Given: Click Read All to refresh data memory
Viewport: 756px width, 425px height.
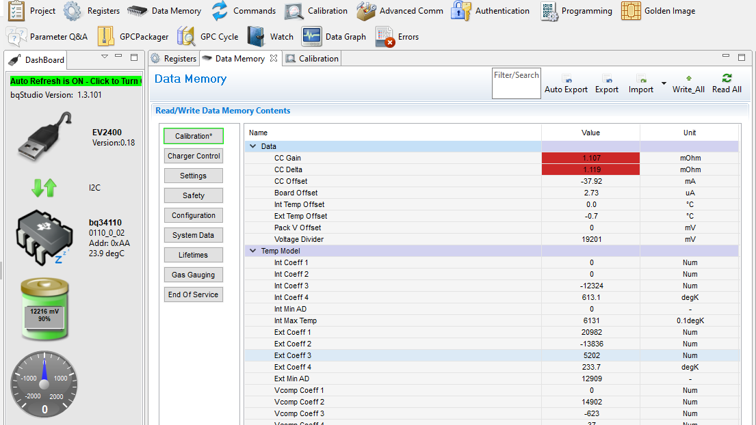Looking at the screenshot, I should (x=727, y=84).
